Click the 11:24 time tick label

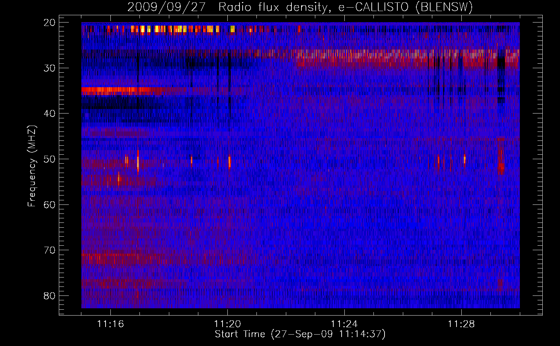[344, 324]
